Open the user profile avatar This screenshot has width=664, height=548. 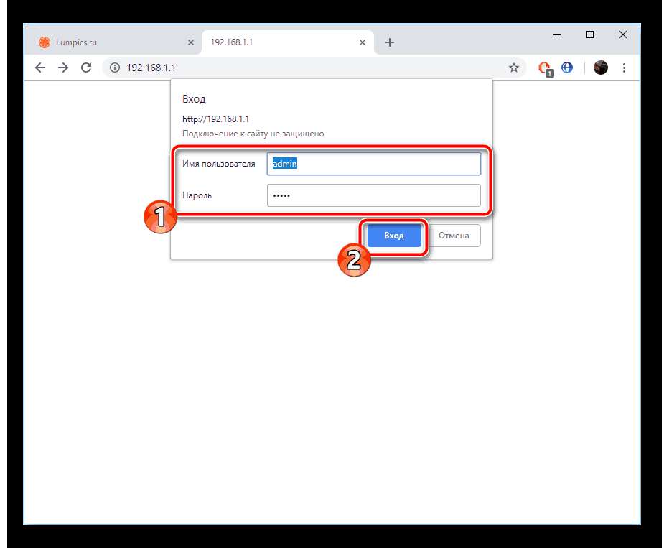tap(601, 68)
